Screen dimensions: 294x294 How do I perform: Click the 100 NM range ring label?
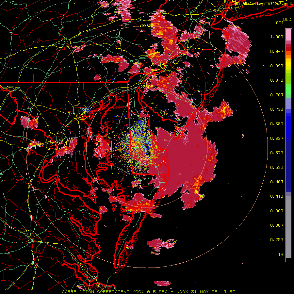[146, 26]
